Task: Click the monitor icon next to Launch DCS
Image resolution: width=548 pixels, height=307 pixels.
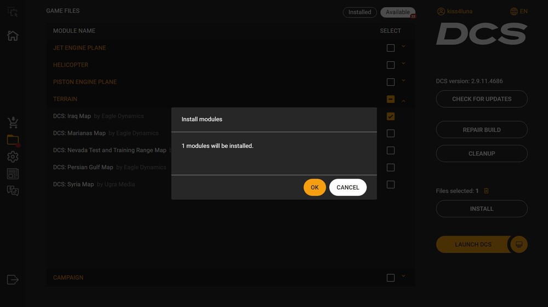Action: point(519,244)
